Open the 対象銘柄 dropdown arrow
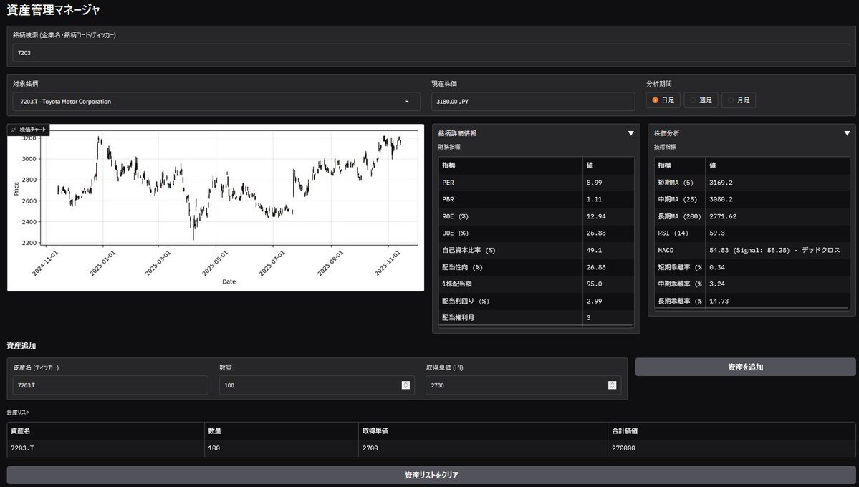 407,102
